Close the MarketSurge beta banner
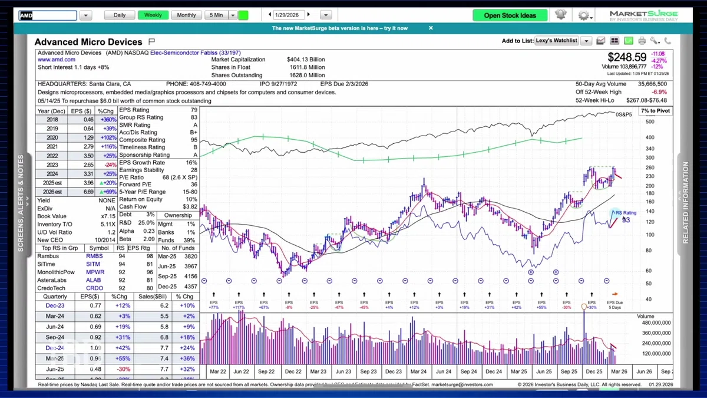The height and width of the screenshot is (398, 707). pos(431,28)
